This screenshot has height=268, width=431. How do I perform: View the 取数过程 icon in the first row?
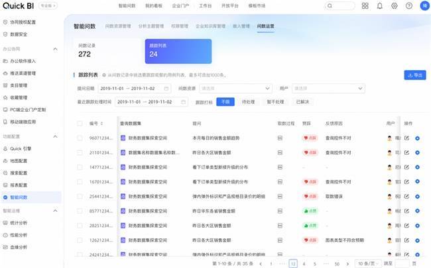[x=280, y=138]
